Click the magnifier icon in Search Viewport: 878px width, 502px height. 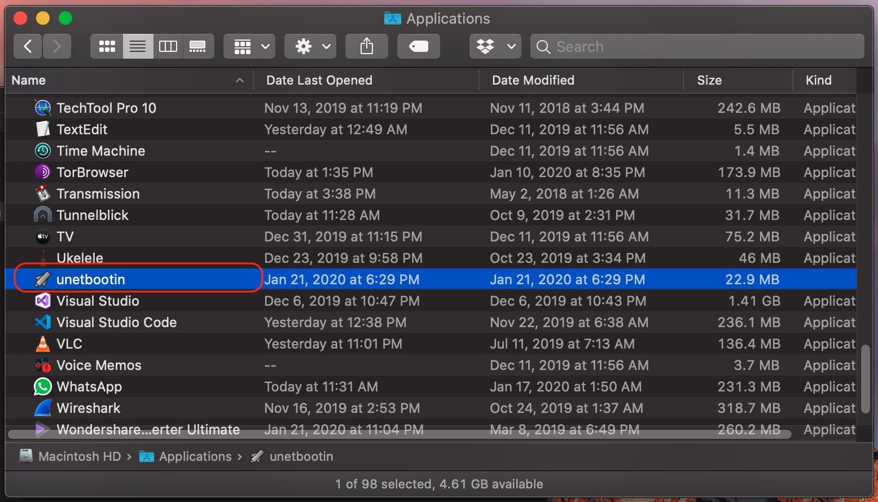tap(543, 47)
